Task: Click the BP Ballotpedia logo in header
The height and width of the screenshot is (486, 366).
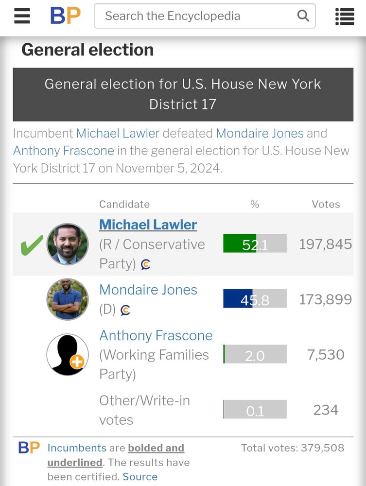Action: pyautogui.click(x=66, y=16)
